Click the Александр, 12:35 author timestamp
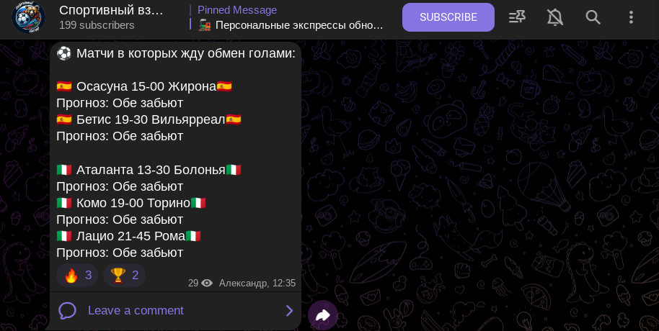659x331 pixels. (257, 284)
